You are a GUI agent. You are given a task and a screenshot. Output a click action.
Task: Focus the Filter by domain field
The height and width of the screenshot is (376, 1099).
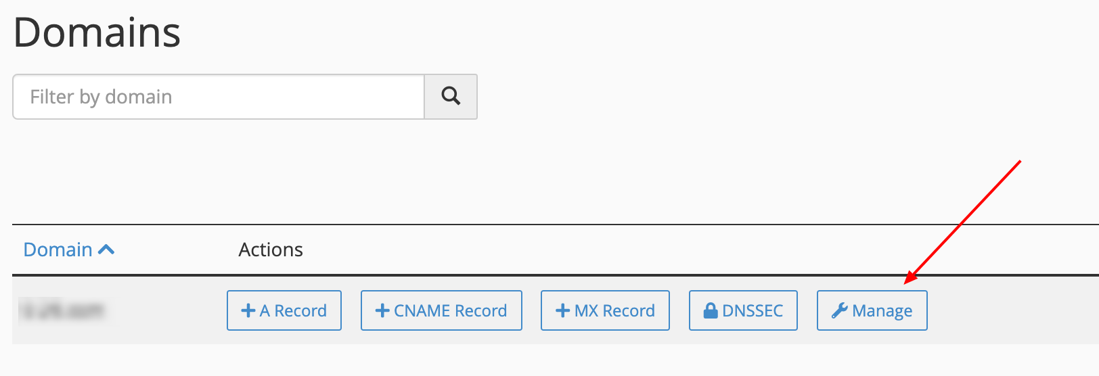point(219,97)
